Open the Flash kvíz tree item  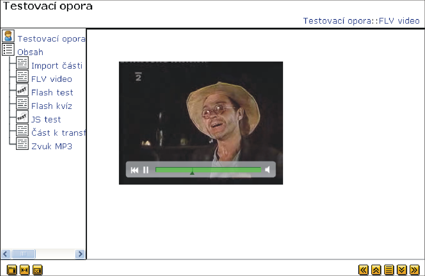52,106
